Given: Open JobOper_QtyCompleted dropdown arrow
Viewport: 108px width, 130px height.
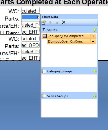Looking at the screenshot, I should click(93, 36).
